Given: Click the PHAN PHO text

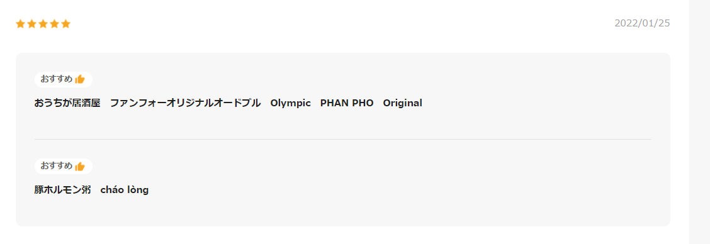Looking at the screenshot, I should pos(347,103).
